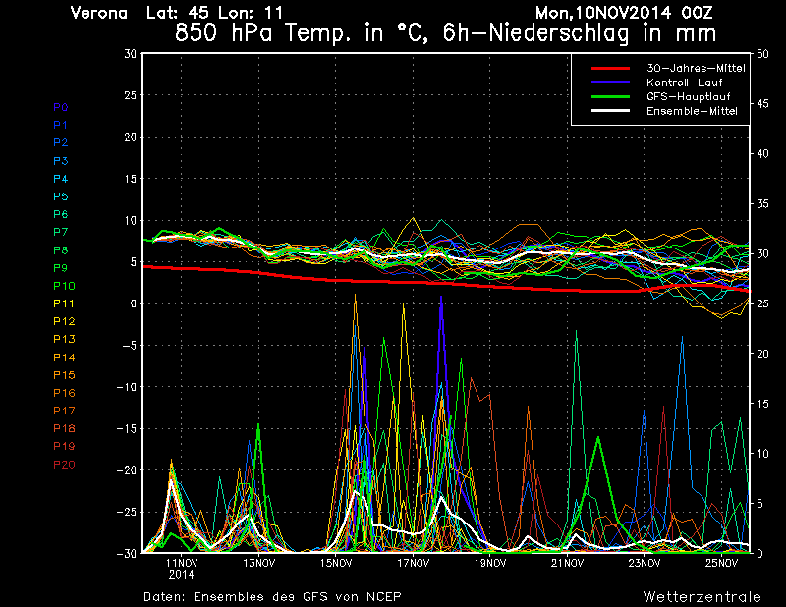
Task: Click ensemble member label P1
Action: [60, 125]
